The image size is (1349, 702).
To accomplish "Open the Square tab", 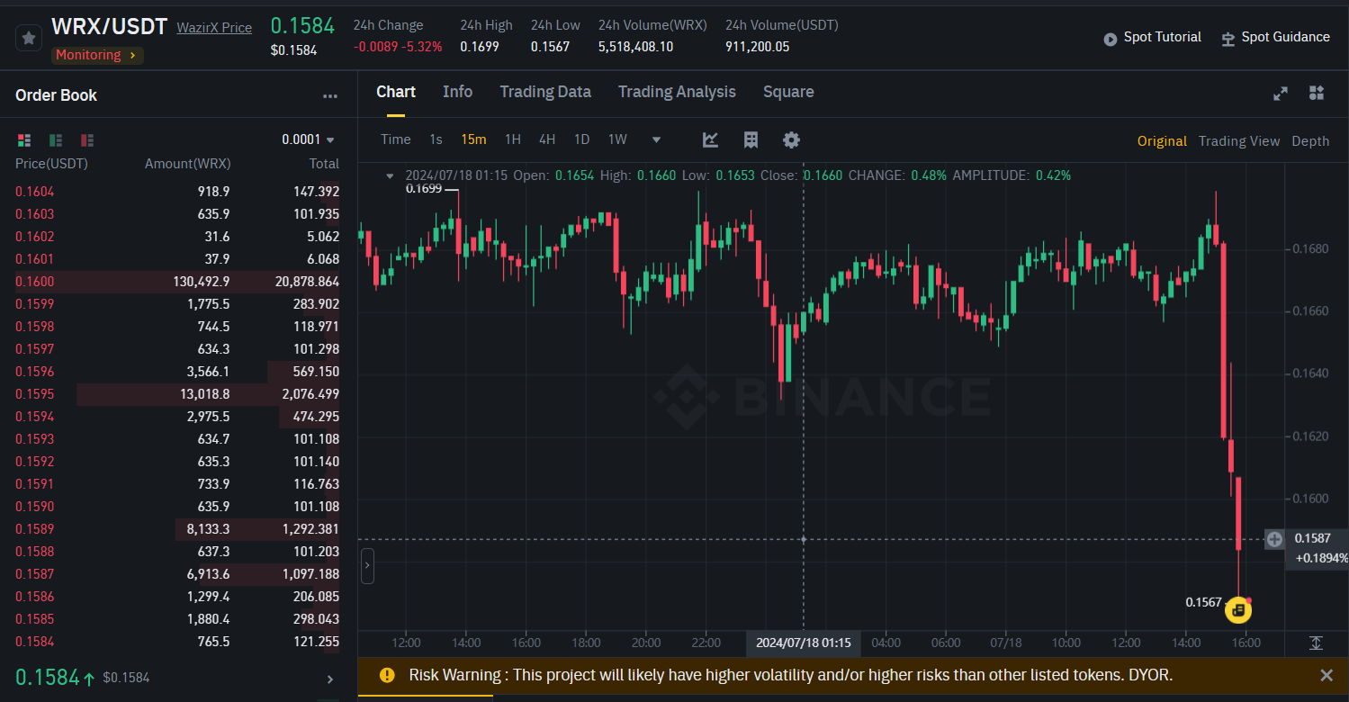I will (x=788, y=92).
